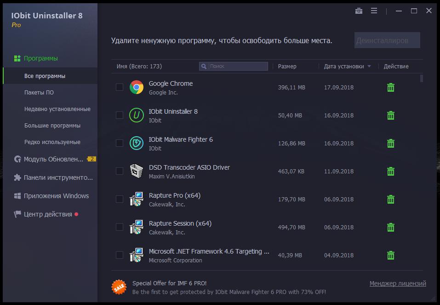
Task: Click the 396,11 MB size value
Action: pyautogui.click(x=291, y=87)
